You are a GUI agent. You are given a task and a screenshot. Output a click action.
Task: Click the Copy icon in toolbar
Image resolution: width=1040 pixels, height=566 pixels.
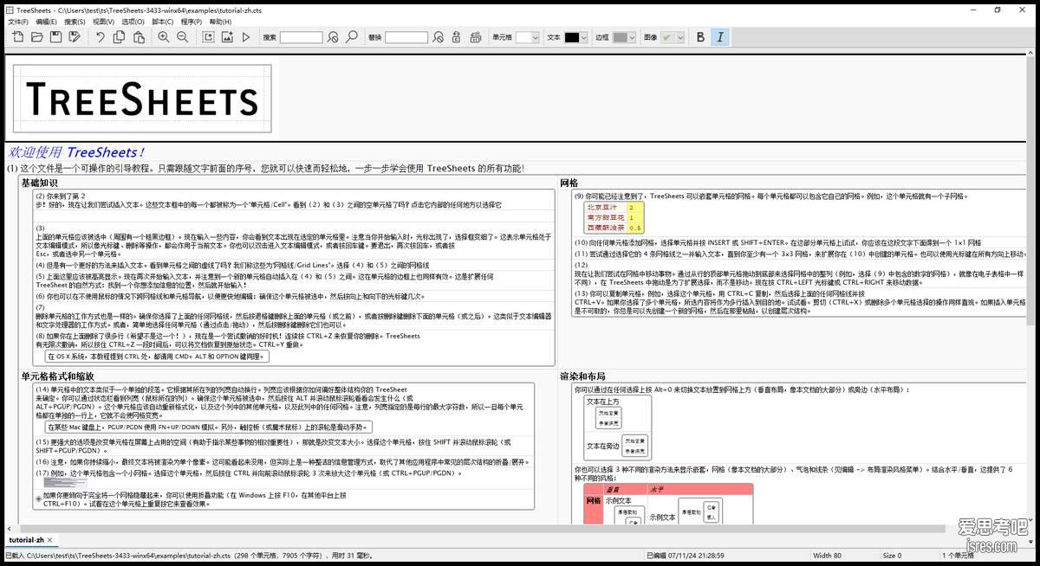pos(119,37)
